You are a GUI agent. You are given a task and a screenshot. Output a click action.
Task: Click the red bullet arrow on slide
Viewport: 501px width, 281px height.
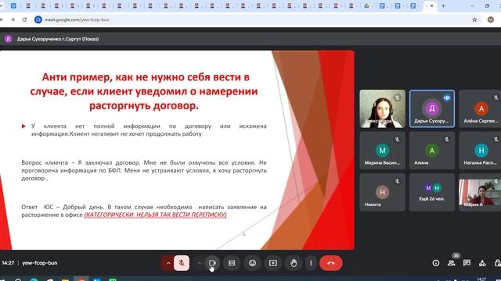pos(23,126)
